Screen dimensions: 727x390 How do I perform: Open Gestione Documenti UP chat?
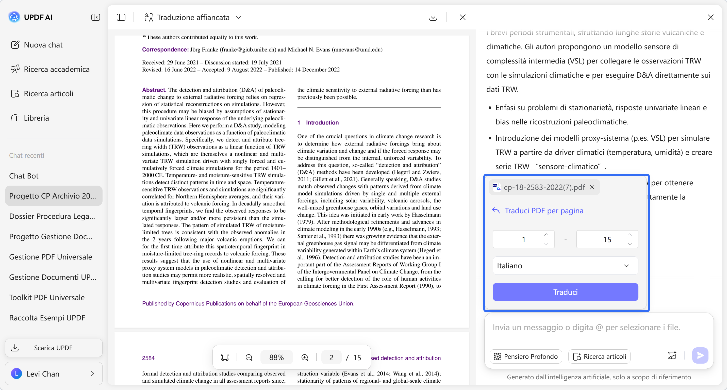[x=54, y=277]
